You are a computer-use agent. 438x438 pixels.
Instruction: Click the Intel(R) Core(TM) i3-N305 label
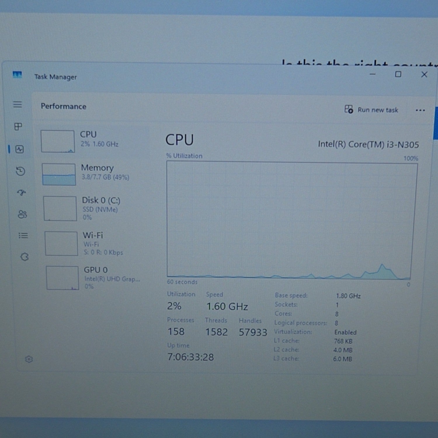click(x=368, y=144)
